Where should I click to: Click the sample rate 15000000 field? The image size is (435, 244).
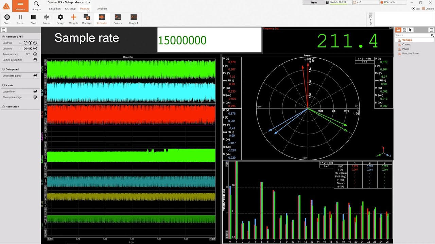209,40
